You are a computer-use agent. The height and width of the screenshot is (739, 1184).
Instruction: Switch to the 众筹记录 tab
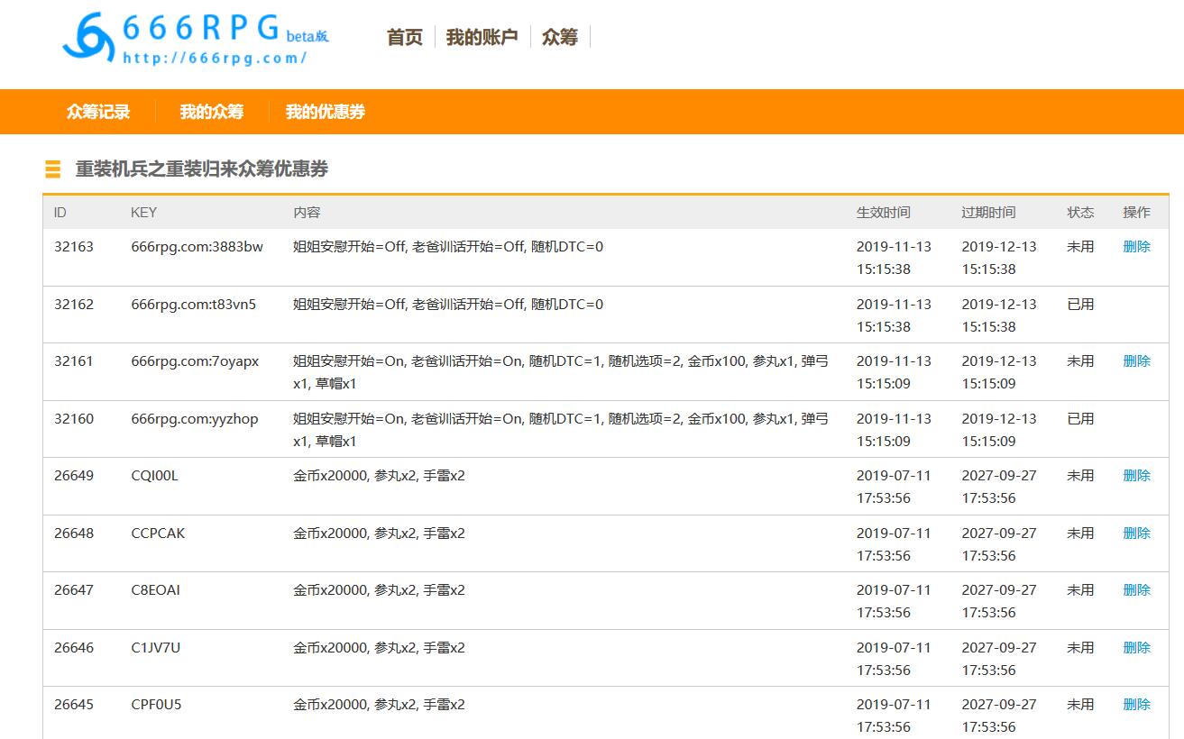point(98,112)
